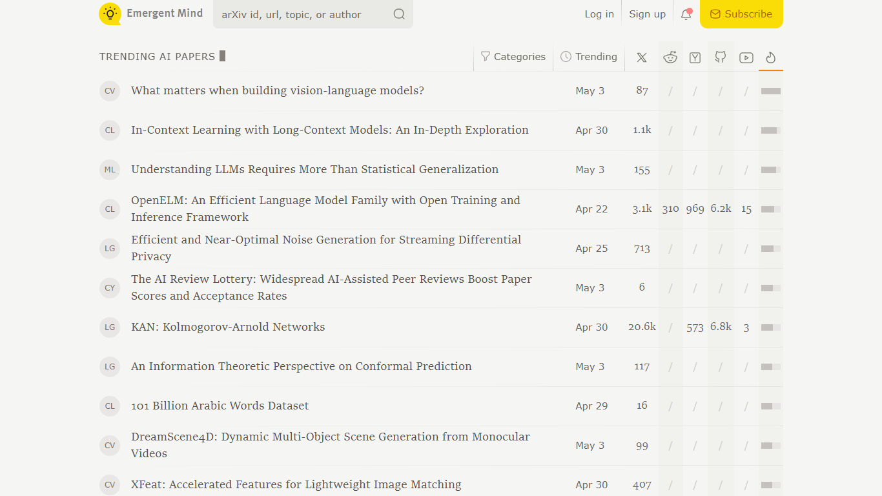Click the 713 X count on Noise Generation row

click(x=642, y=249)
